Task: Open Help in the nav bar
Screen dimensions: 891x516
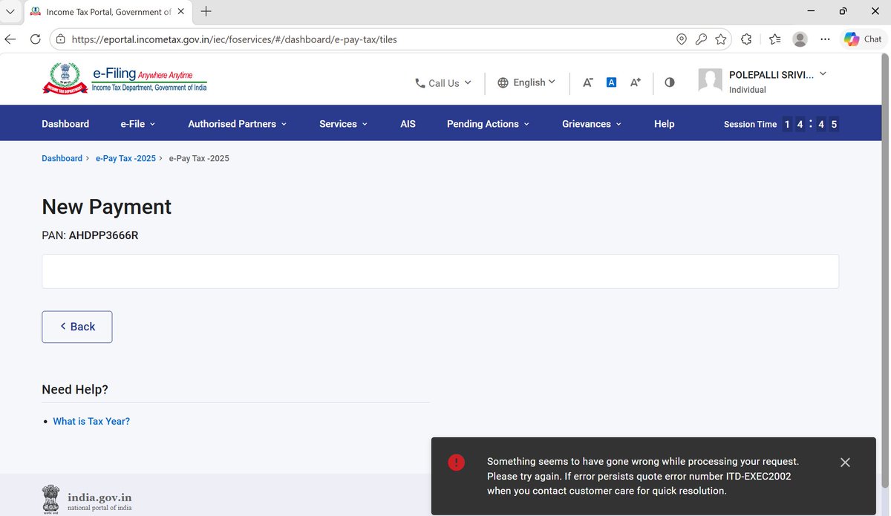Action: pyautogui.click(x=665, y=124)
